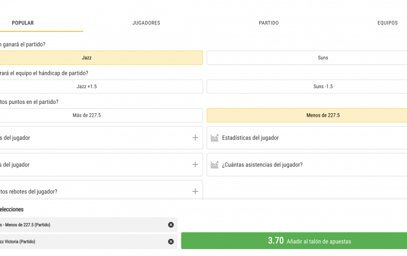Expand second 'del jugador' row plus icon

pyautogui.click(x=195, y=164)
